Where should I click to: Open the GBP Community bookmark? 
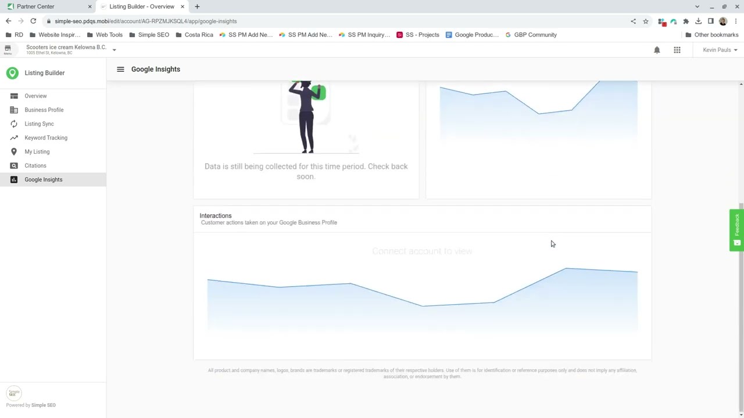(531, 35)
